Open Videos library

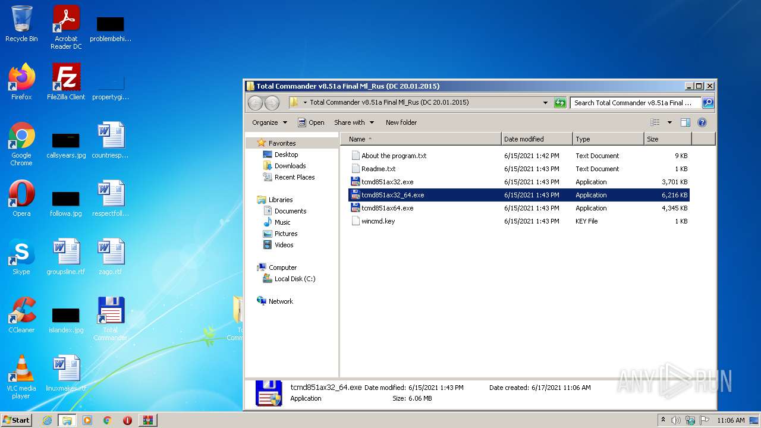(x=284, y=245)
